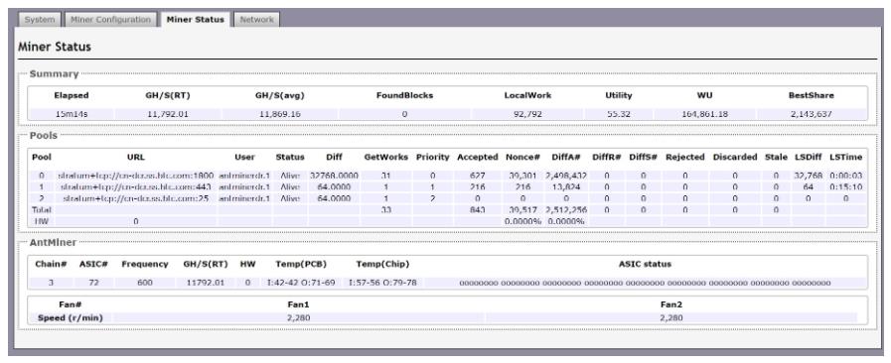Click the Total row label in Pools

pos(42,210)
